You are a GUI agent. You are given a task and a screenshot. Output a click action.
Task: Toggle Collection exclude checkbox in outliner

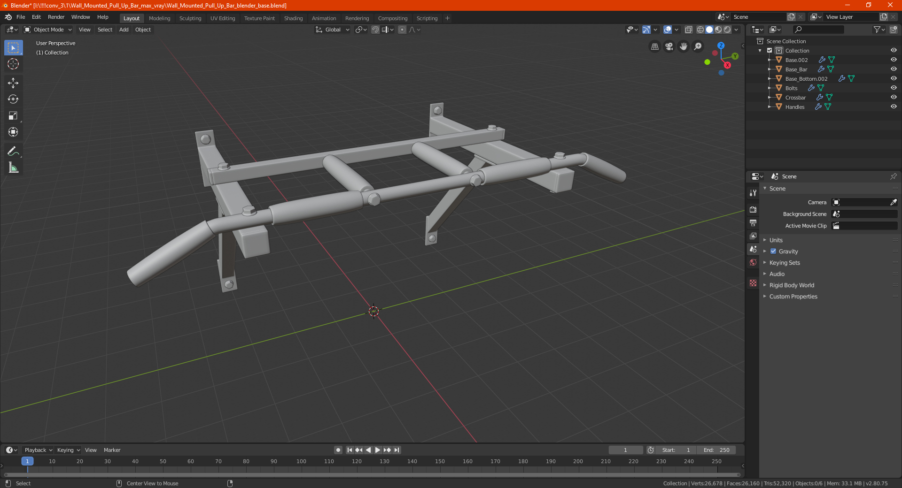770,50
